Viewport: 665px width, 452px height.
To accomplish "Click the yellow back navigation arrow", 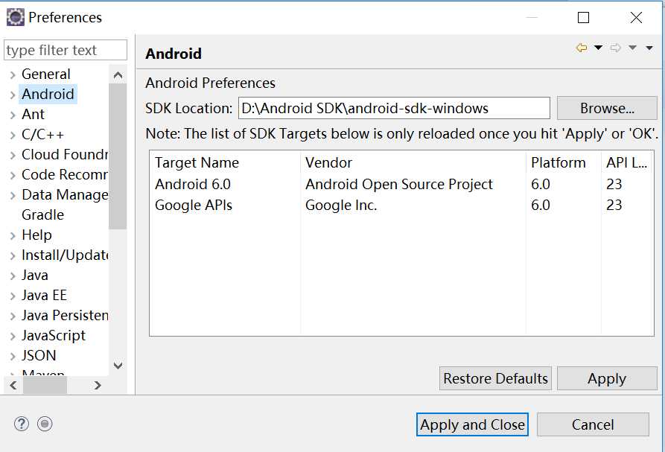I will (x=582, y=48).
